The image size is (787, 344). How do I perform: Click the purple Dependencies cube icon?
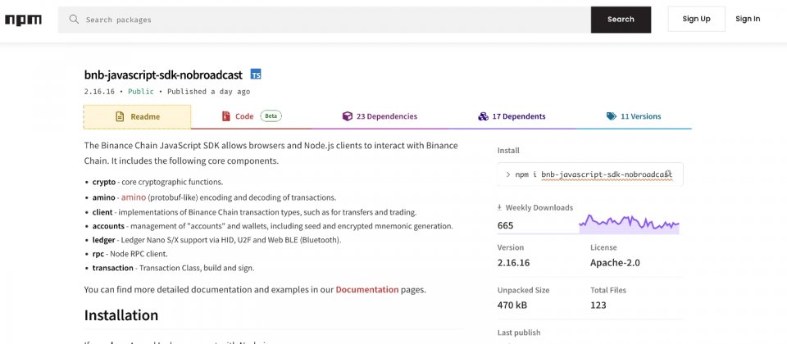click(x=348, y=116)
